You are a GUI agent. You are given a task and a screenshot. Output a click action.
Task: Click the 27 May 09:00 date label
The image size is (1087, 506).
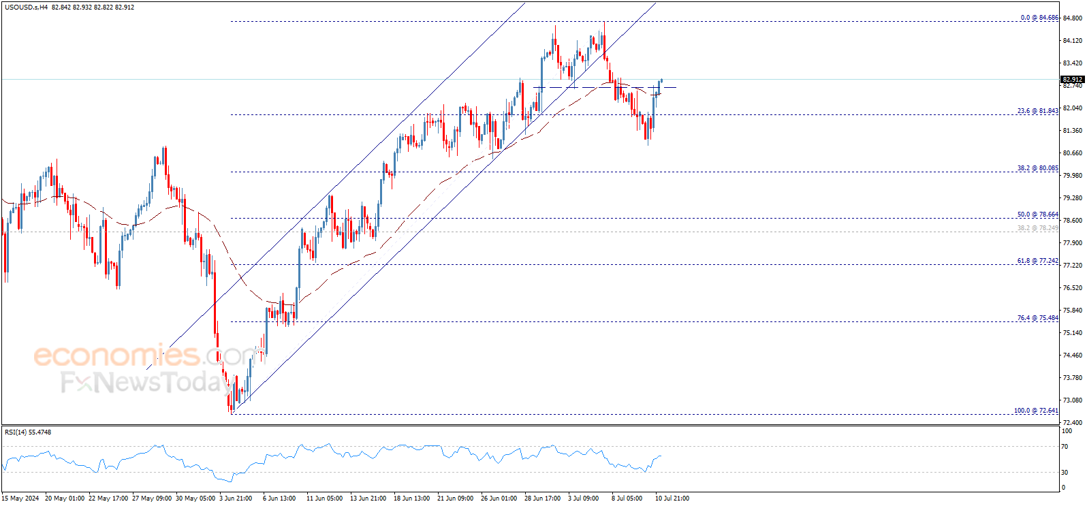(x=152, y=499)
